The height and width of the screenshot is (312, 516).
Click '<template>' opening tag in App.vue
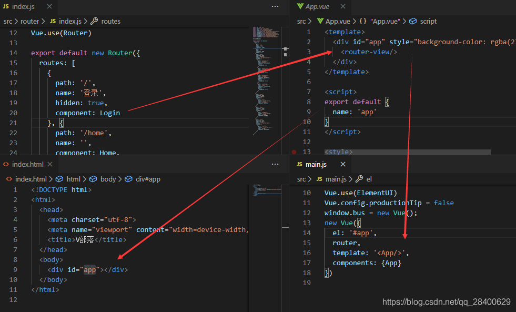(x=345, y=32)
